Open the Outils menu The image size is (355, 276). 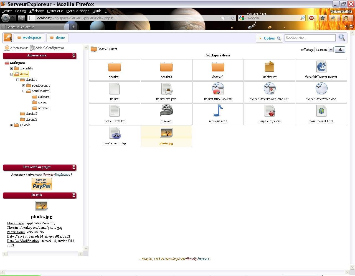(97, 11)
